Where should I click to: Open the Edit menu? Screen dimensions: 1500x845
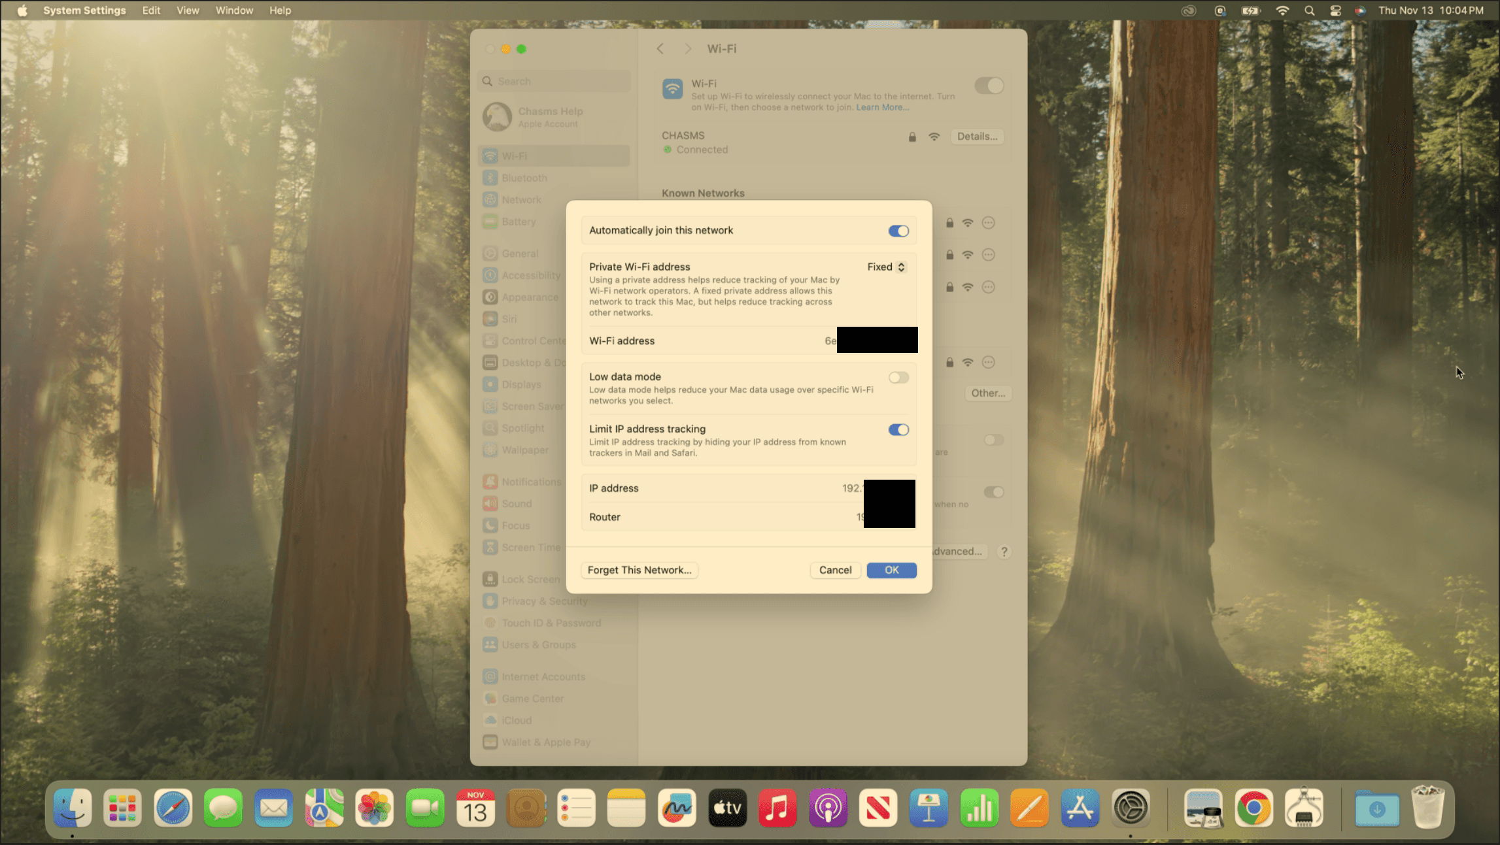pos(151,10)
